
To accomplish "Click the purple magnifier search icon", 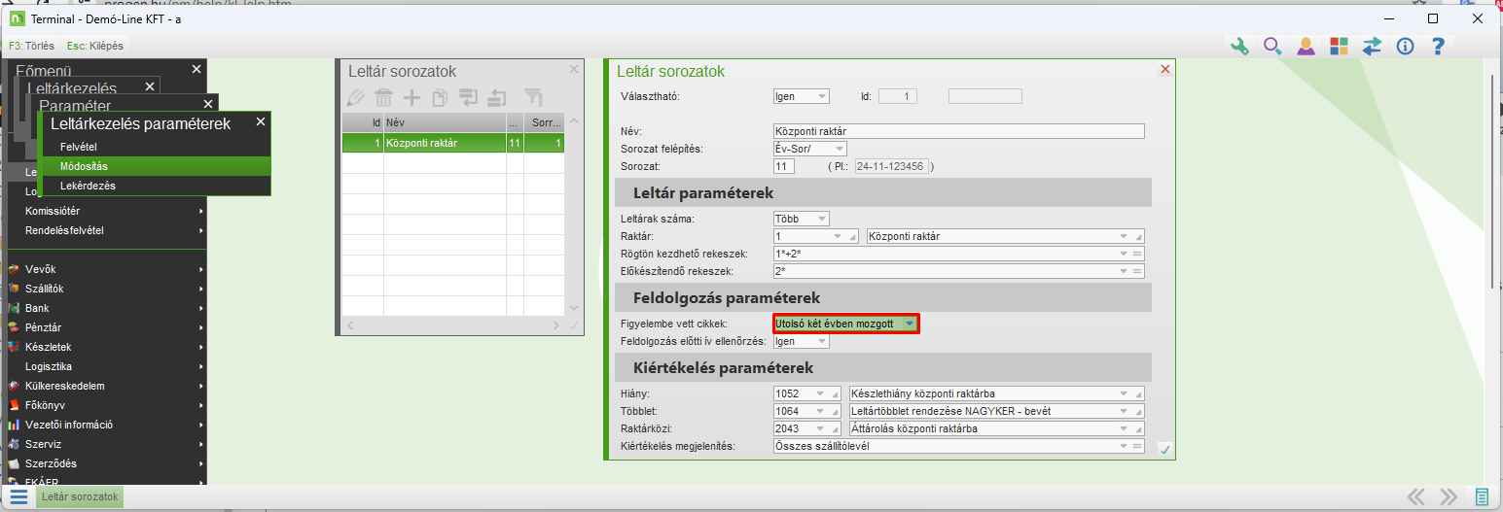I will tap(1272, 46).
